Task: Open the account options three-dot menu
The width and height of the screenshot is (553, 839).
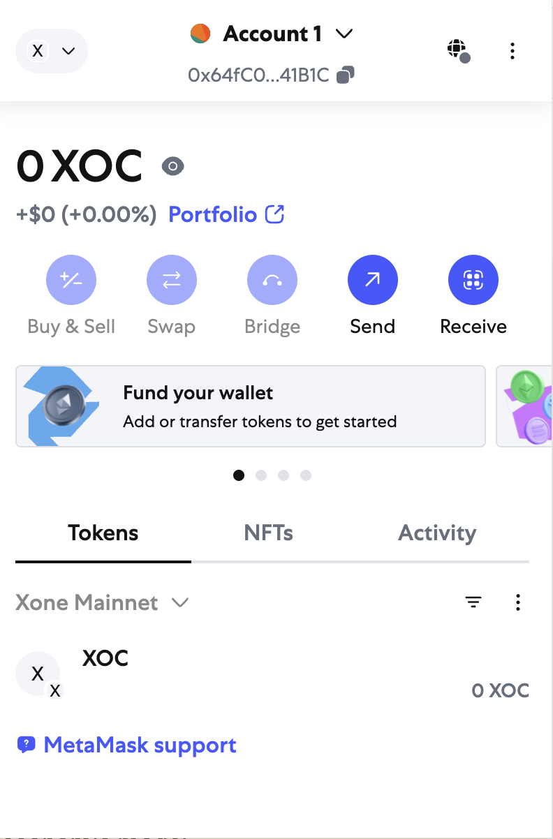Action: pos(513,50)
